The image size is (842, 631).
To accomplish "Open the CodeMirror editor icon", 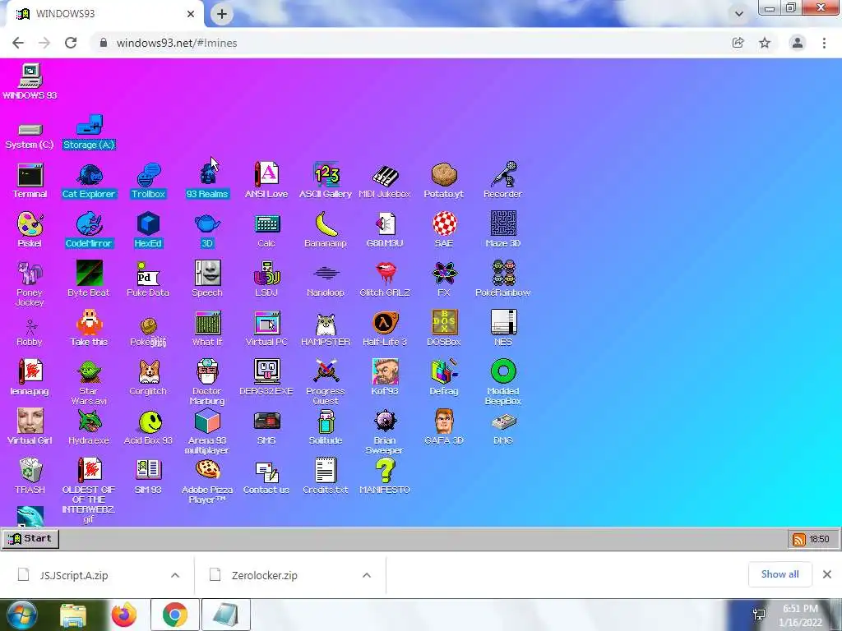I will 89,224.
